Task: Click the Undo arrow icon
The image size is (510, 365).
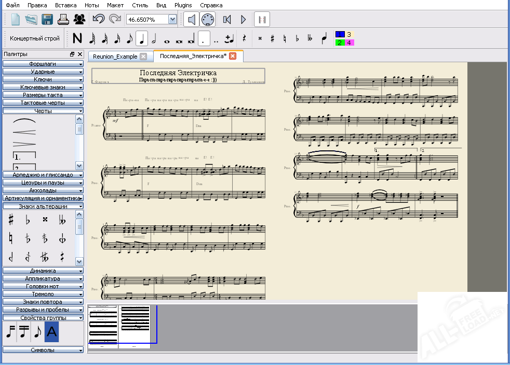Action: coord(98,20)
